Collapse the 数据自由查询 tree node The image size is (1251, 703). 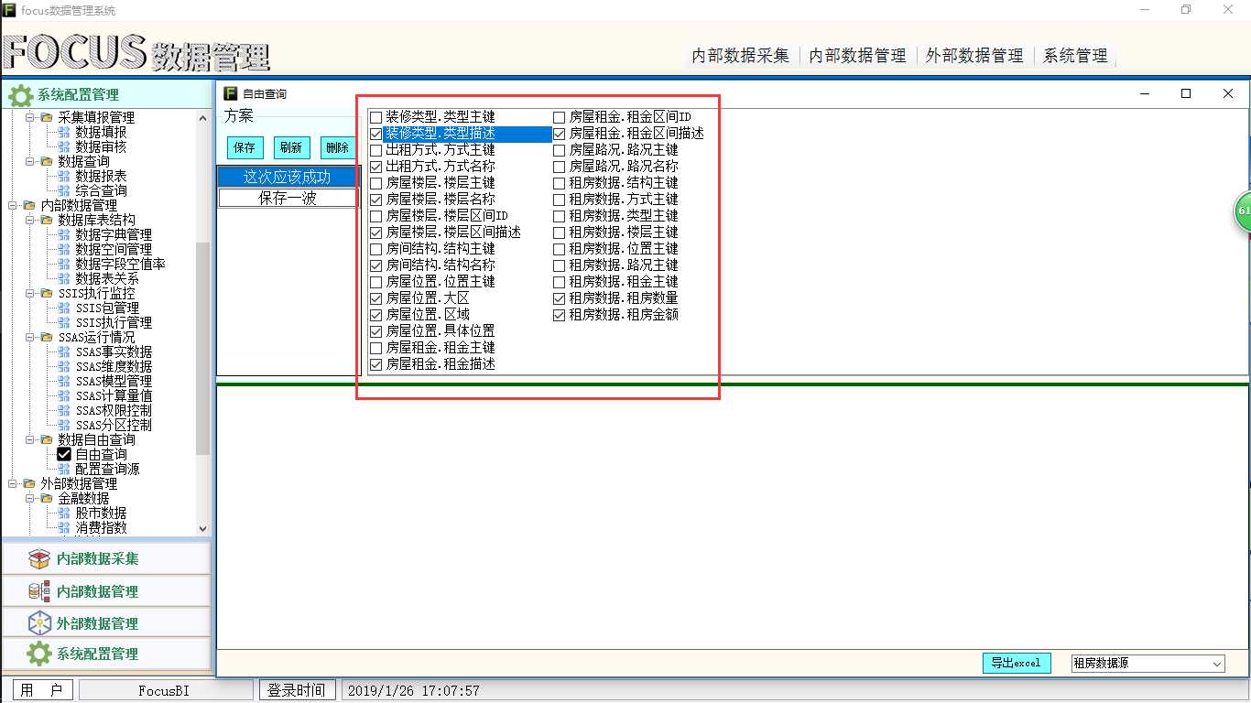click(29, 439)
